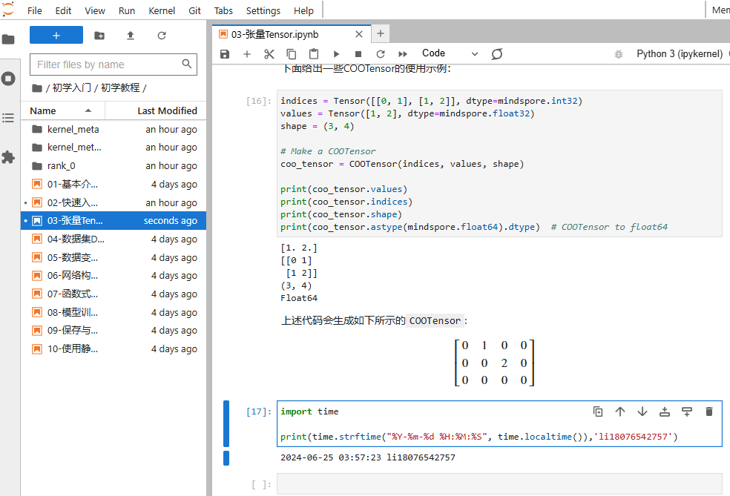The height and width of the screenshot is (496, 730).
Task: Insert a cell below with the toolbar plus
Action: 247,54
